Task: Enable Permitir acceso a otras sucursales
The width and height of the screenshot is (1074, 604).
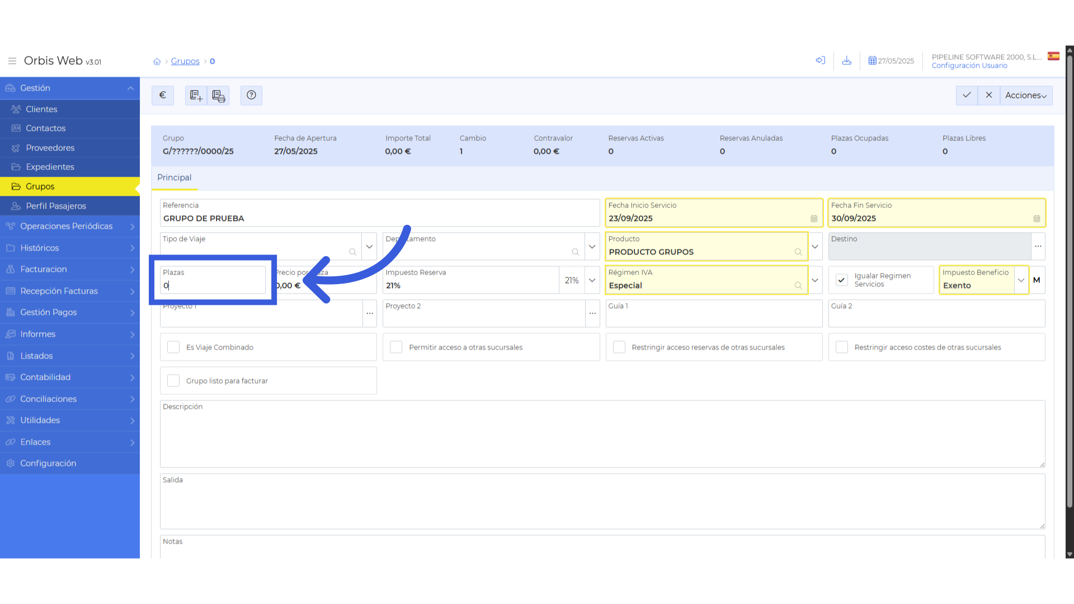Action: (x=396, y=347)
